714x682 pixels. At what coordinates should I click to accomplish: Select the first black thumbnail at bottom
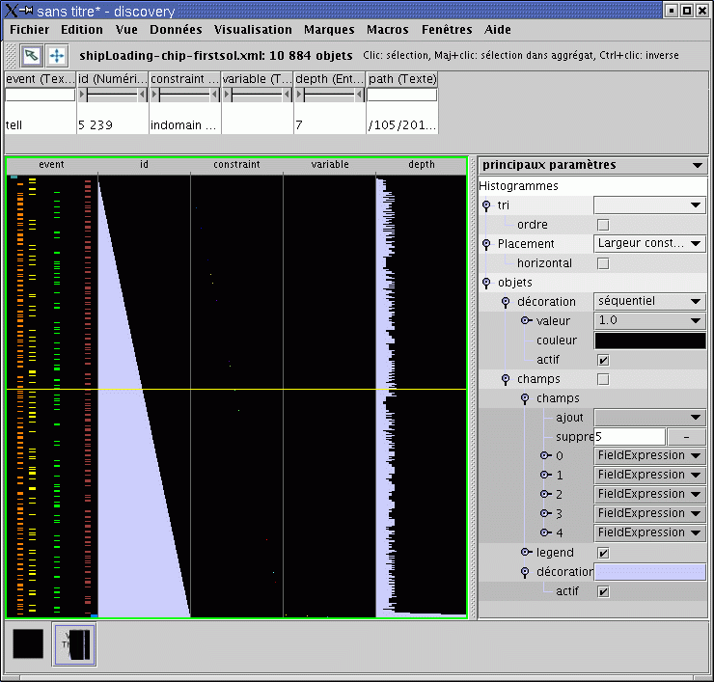28,643
